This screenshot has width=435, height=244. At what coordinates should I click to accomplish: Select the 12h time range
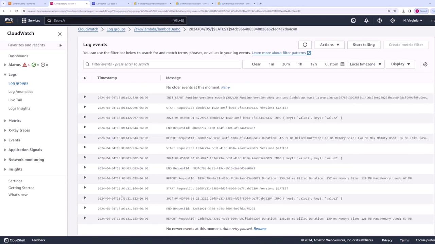coord(314,64)
